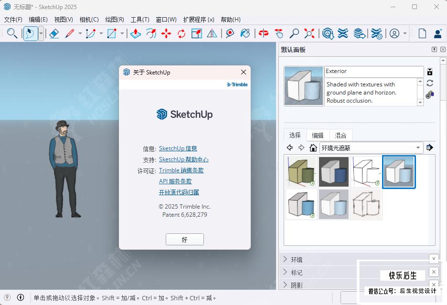447x305 pixels.
Task: Click the Update Style refresh icon
Action: 430,83
